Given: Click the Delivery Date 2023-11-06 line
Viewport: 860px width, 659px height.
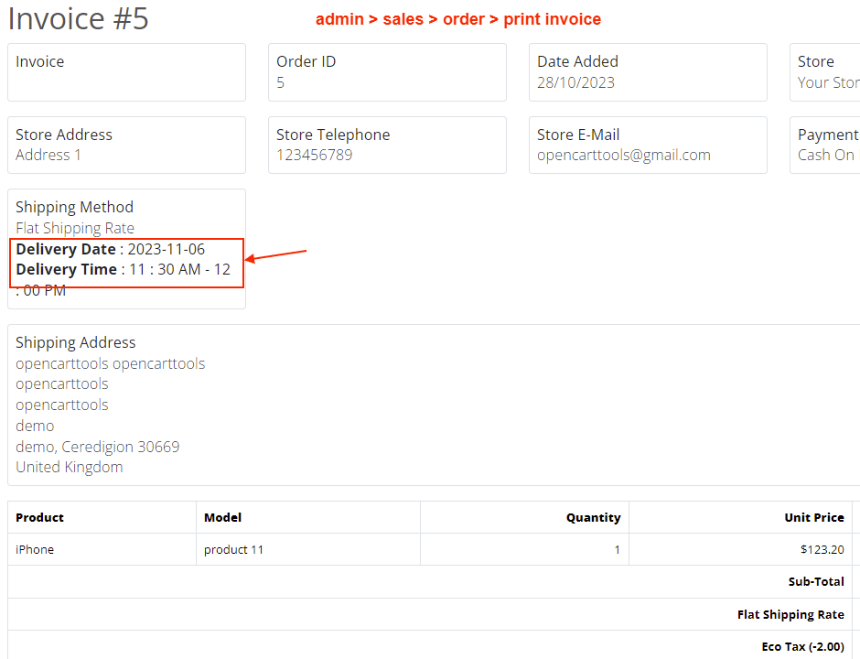Looking at the screenshot, I should [x=111, y=249].
